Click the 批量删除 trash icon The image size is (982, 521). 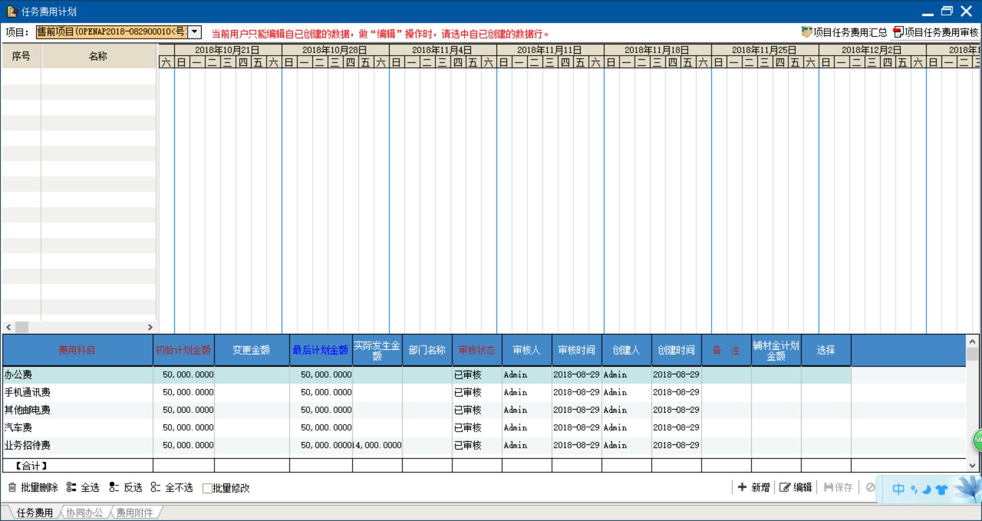pyautogui.click(x=12, y=487)
